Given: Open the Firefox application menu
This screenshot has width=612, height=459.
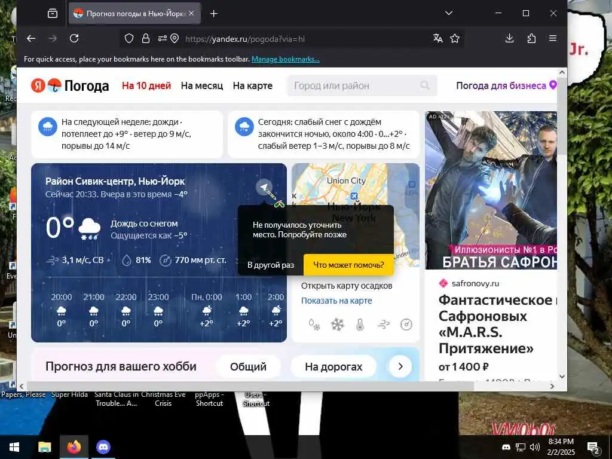Looking at the screenshot, I should [553, 38].
